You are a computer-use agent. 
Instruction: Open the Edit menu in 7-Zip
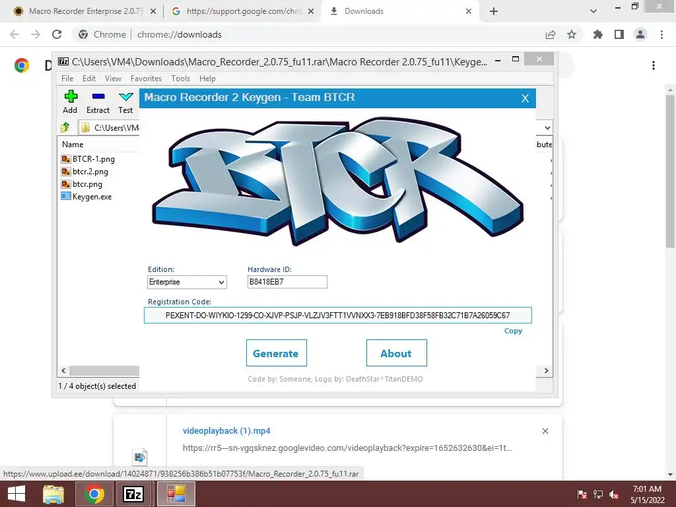pos(89,79)
